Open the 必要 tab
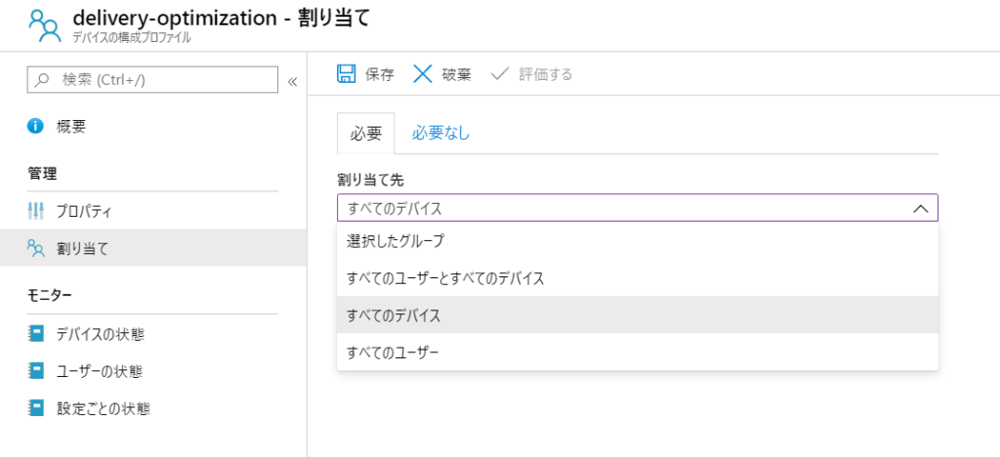 click(366, 133)
